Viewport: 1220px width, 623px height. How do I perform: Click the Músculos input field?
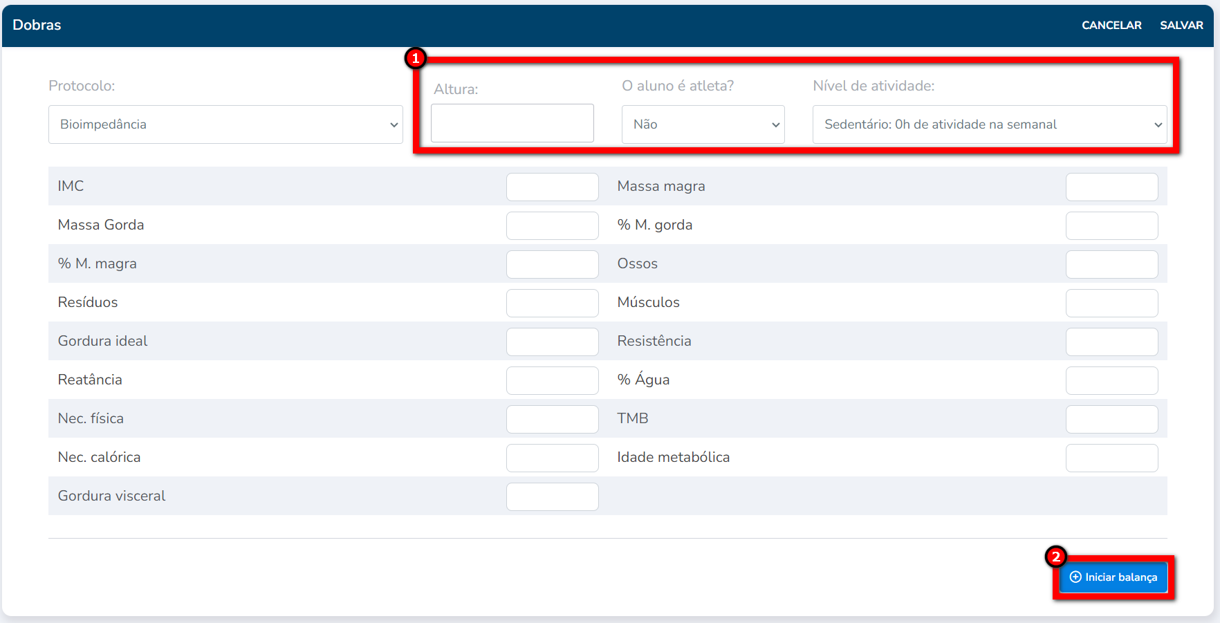coord(1111,303)
